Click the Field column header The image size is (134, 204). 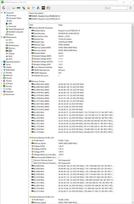(x=43, y=25)
